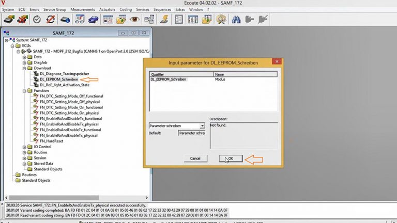Click the circled checkmark toolbar icon
Image resolution: width=397 pixels, height=223 pixels.
(x=37, y=20)
